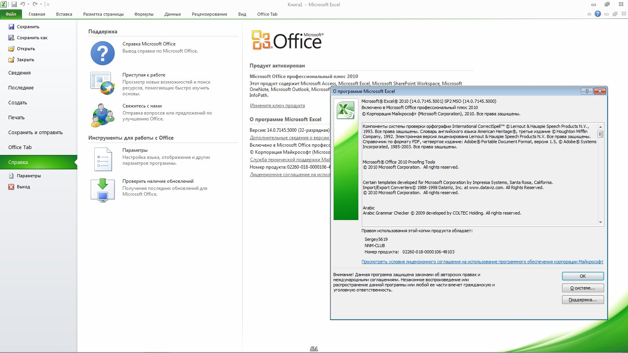The image size is (628, 353).
Task: Click OK in the About dialog
Action: coord(583,276)
